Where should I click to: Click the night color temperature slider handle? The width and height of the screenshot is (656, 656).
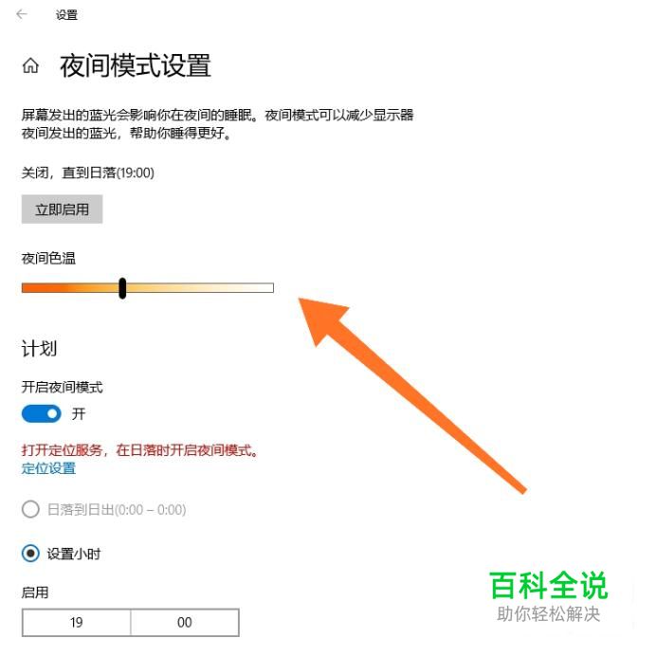tap(122, 288)
